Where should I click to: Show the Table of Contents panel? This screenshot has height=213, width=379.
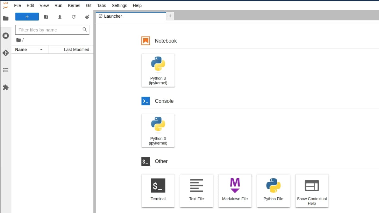[x=6, y=70]
